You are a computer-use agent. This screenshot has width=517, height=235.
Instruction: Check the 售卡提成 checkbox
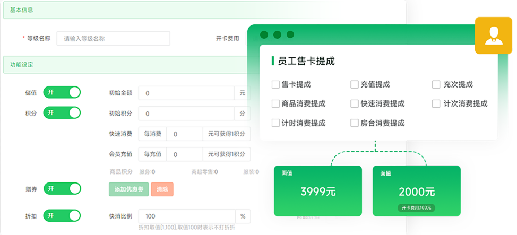click(x=275, y=84)
